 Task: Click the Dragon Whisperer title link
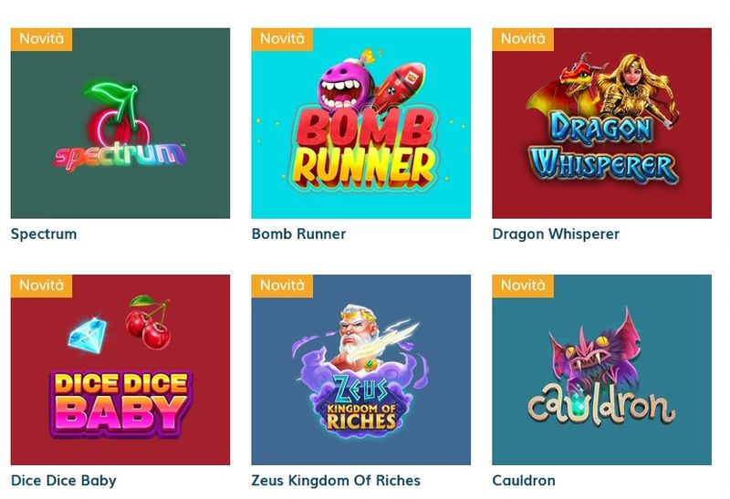556,234
